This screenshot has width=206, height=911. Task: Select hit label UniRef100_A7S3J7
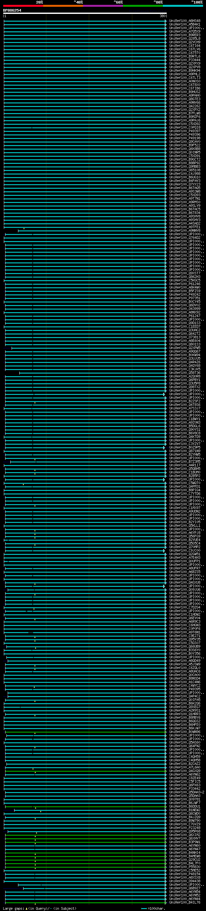coord(185,408)
